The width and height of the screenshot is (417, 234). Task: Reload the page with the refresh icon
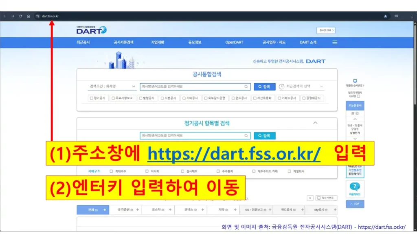pos(20,16)
